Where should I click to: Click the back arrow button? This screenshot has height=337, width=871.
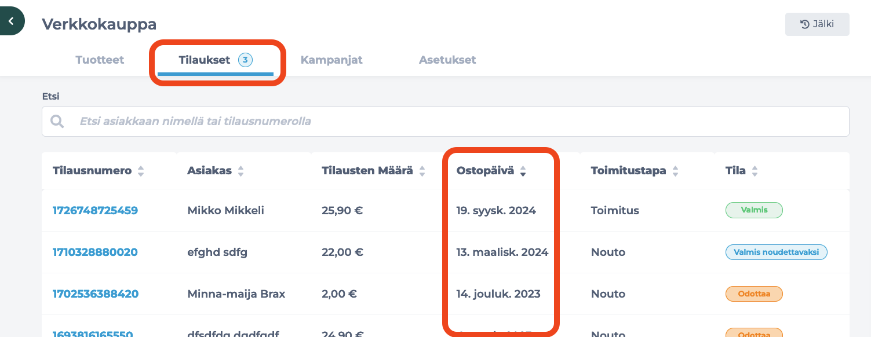tap(11, 21)
